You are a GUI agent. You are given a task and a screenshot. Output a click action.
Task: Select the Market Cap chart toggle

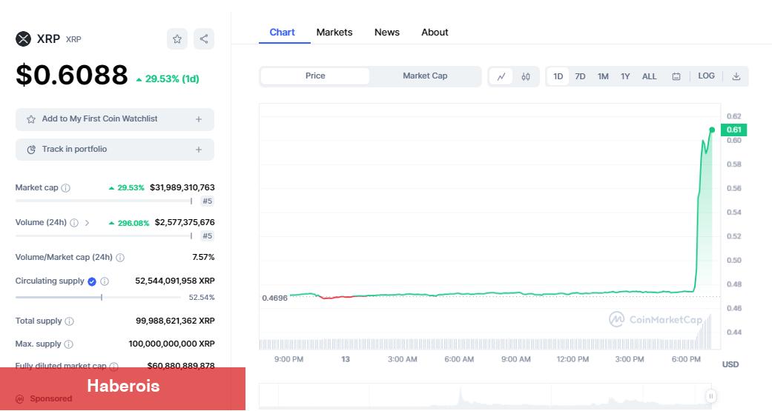point(425,76)
